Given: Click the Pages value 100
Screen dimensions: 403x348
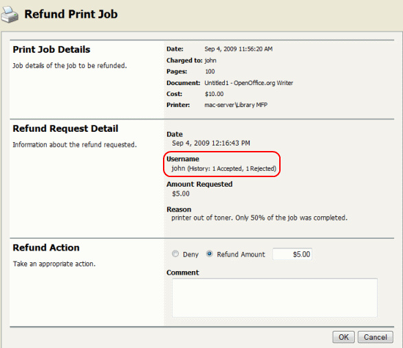Looking at the screenshot, I should point(210,71).
